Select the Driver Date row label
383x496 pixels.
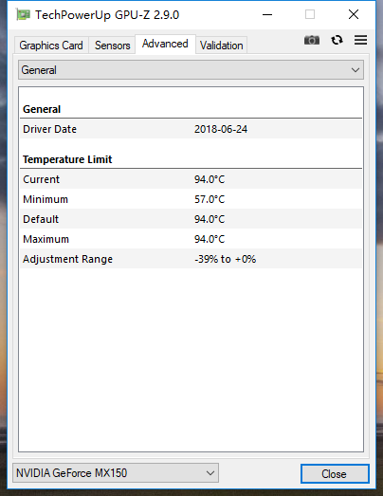tap(49, 129)
